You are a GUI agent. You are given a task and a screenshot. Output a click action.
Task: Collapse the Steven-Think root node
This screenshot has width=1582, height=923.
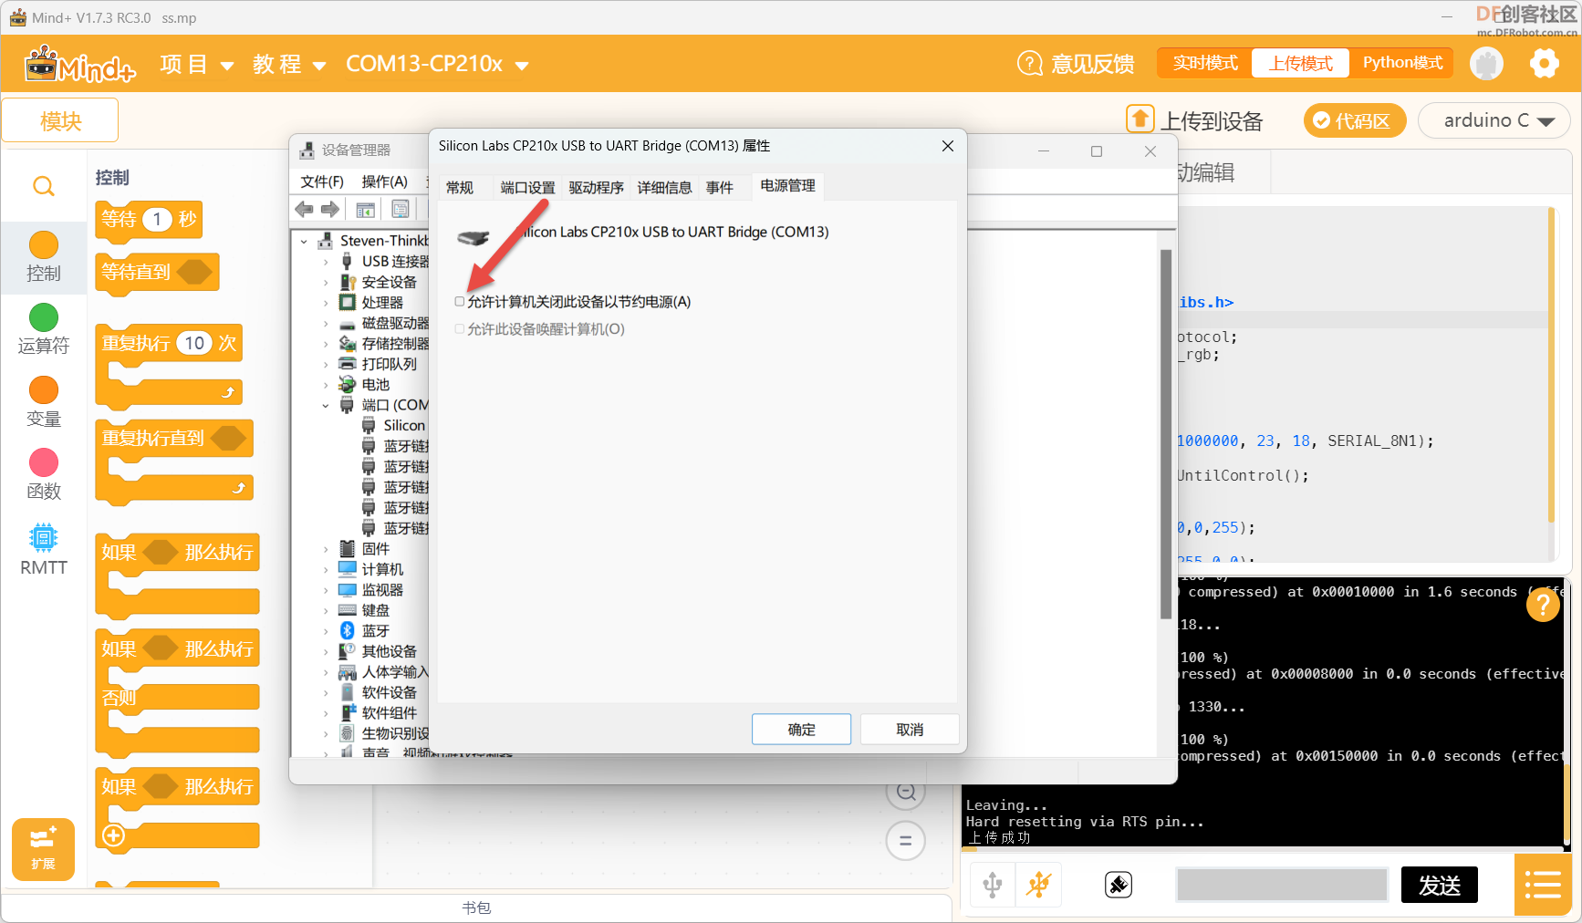(304, 242)
